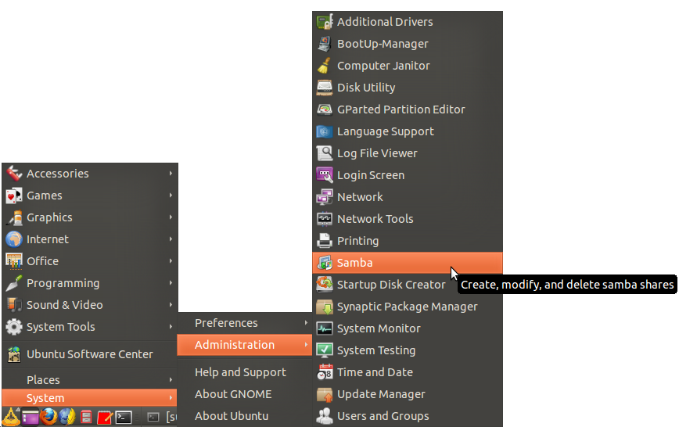Screen dimensions: 679x427
Task: Open Language Support settings
Action: (407, 131)
